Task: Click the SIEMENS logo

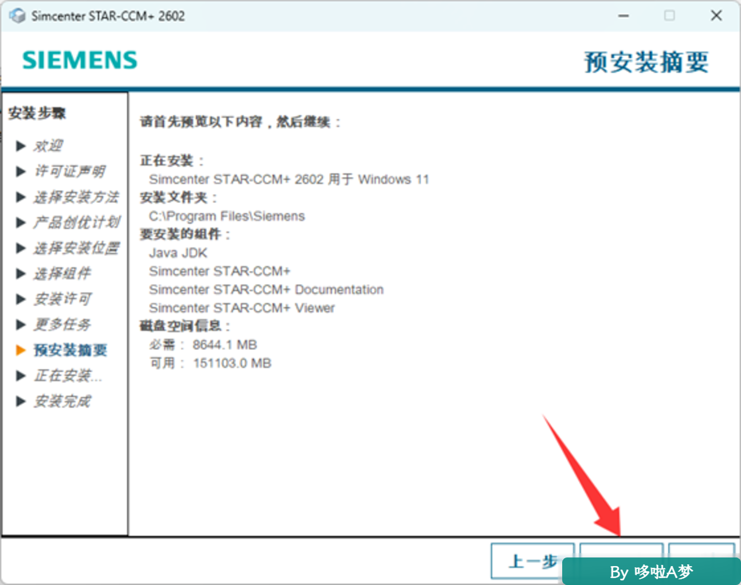Action: click(x=80, y=60)
